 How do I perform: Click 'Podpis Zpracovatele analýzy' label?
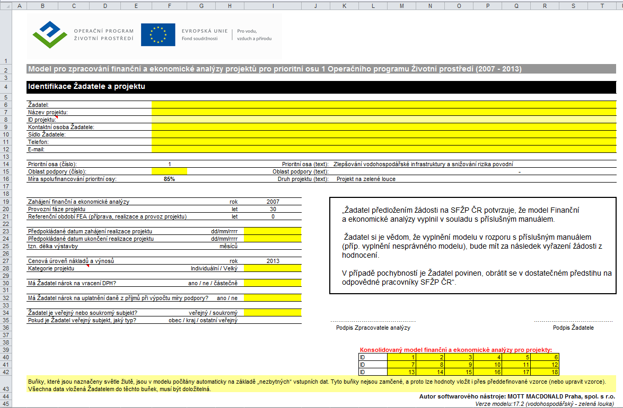coord(373,328)
